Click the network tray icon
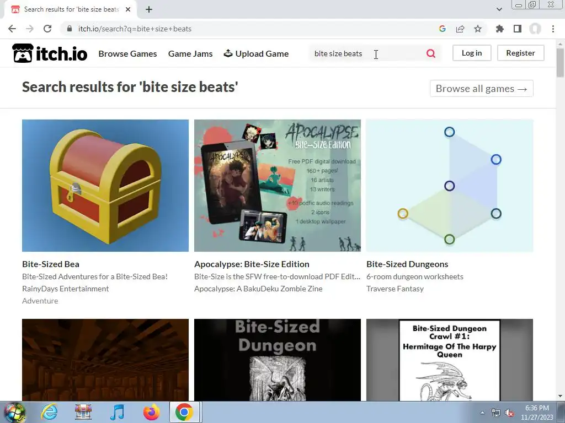 point(496,413)
